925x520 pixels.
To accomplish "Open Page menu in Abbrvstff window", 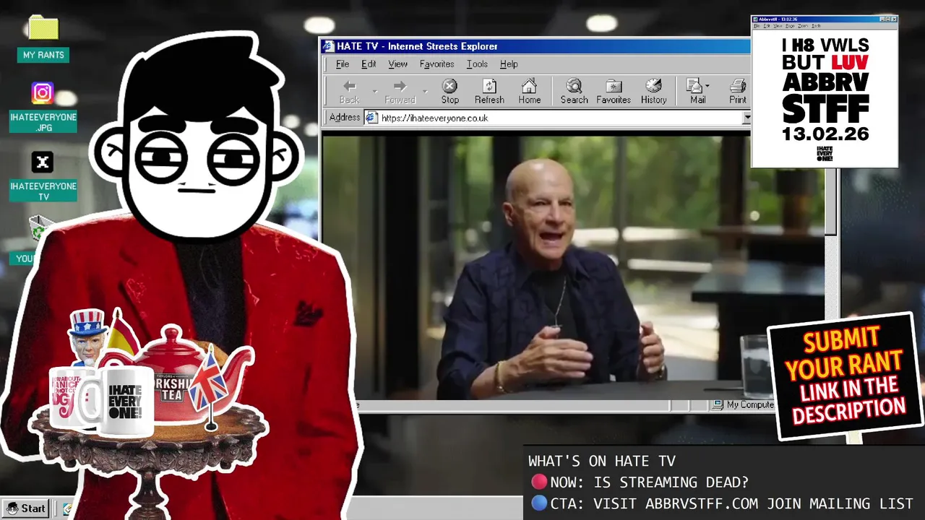I will pyautogui.click(x=790, y=26).
